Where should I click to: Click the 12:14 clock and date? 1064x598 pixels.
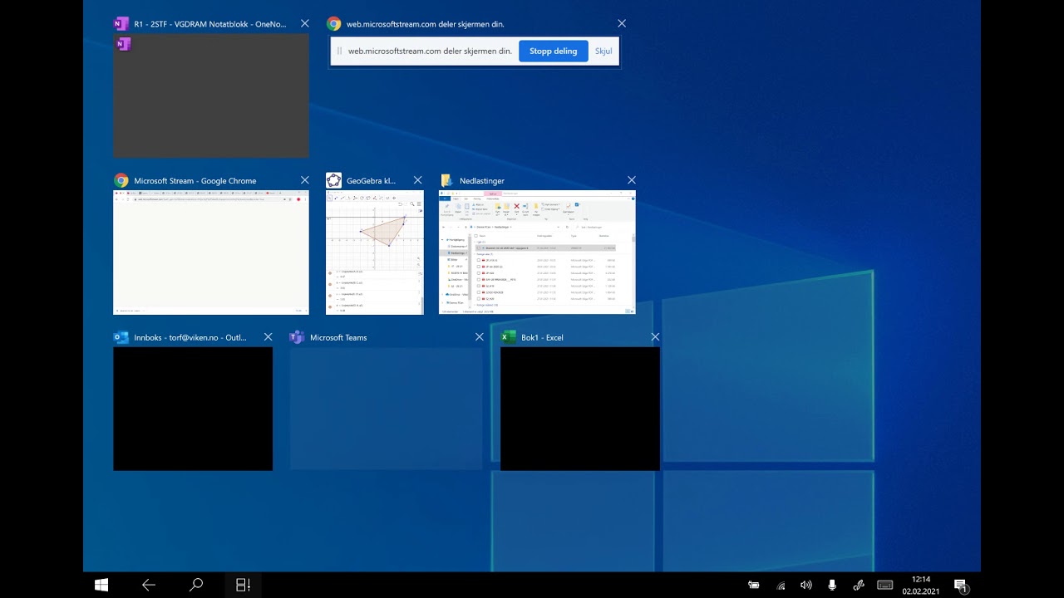pos(920,585)
